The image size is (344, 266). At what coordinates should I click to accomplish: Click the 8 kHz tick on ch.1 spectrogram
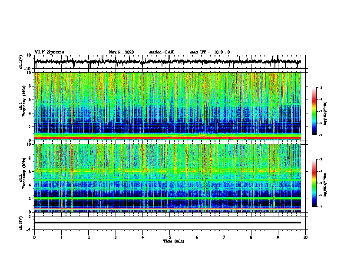pos(30,86)
